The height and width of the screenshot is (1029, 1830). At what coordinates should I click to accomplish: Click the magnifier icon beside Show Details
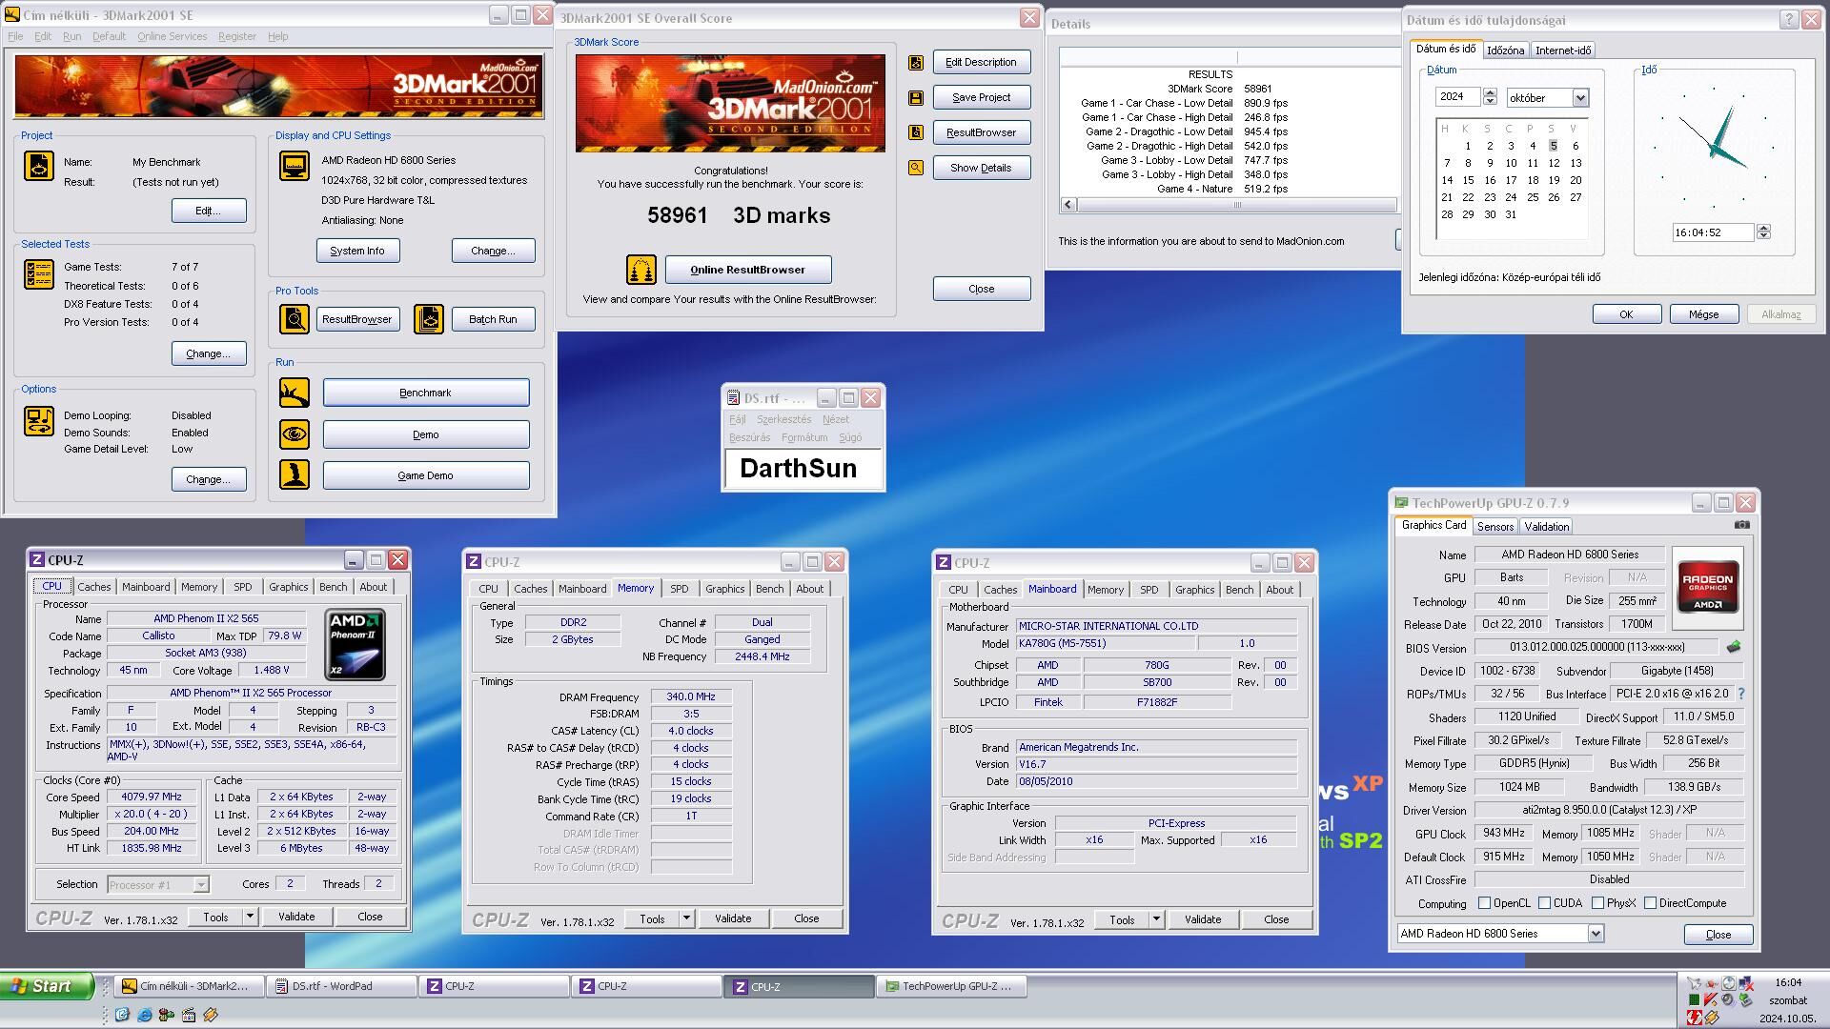click(x=916, y=169)
